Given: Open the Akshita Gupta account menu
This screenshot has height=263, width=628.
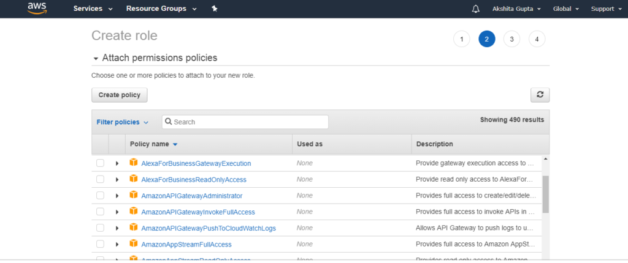Looking at the screenshot, I should point(516,9).
